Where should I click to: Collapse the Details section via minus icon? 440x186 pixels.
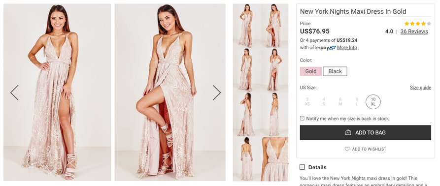[302, 167]
